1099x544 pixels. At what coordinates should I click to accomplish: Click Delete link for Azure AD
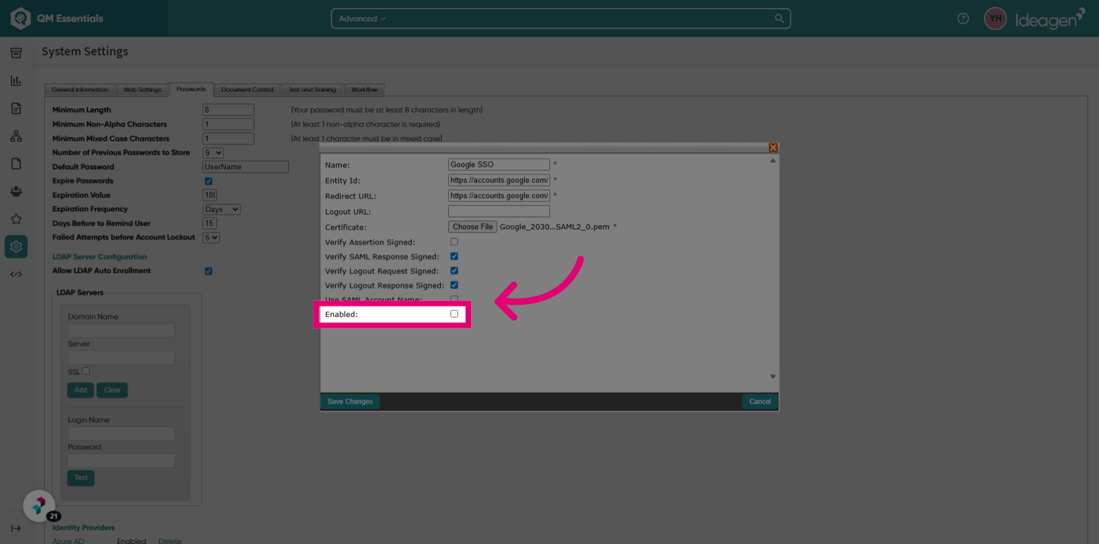[170, 541]
